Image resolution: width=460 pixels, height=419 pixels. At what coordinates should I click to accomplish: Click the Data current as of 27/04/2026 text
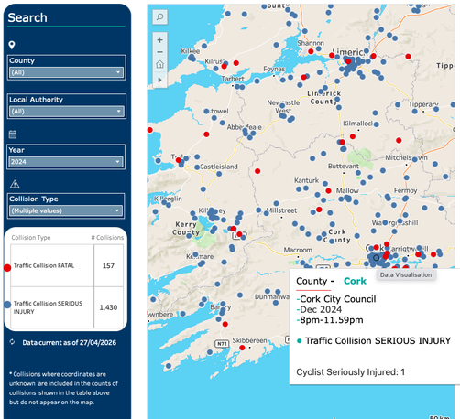click(x=70, y=342)
